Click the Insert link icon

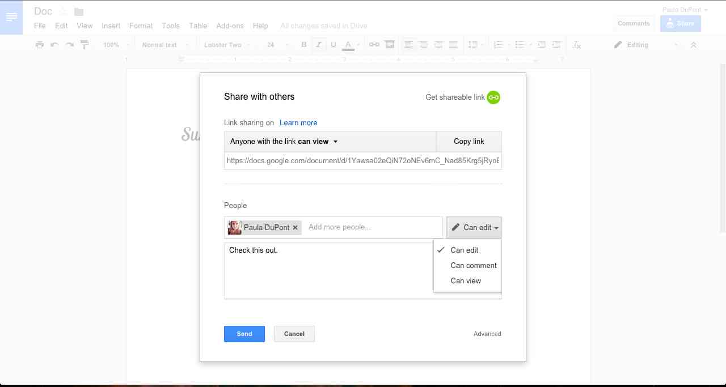pyautogui.click(x=374, y=44)
